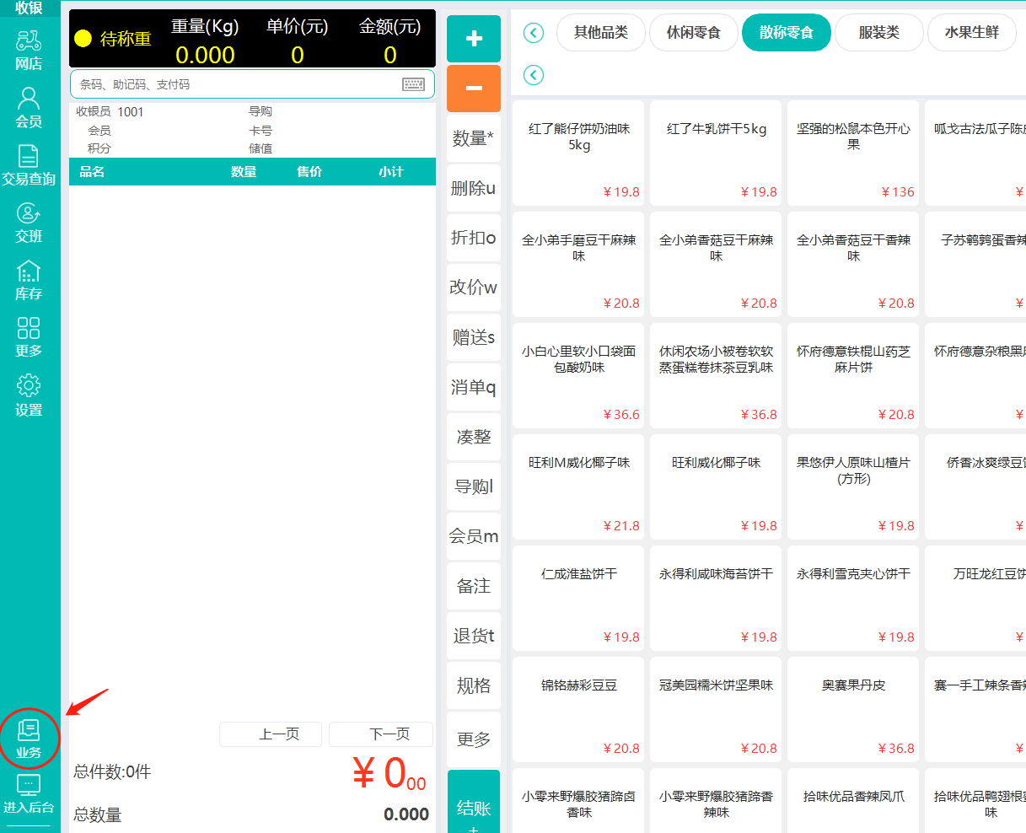Viewport: 1026px width, 833px height.
Task: Open the 交班 shift handover icon
Action: 29,223
